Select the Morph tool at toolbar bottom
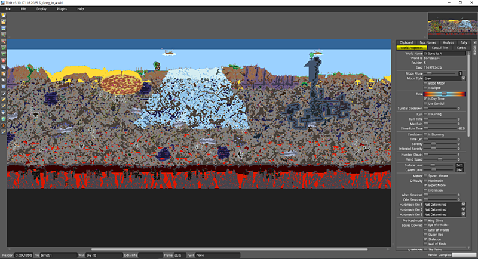478x259 pixels. click(x=4, y=132)
